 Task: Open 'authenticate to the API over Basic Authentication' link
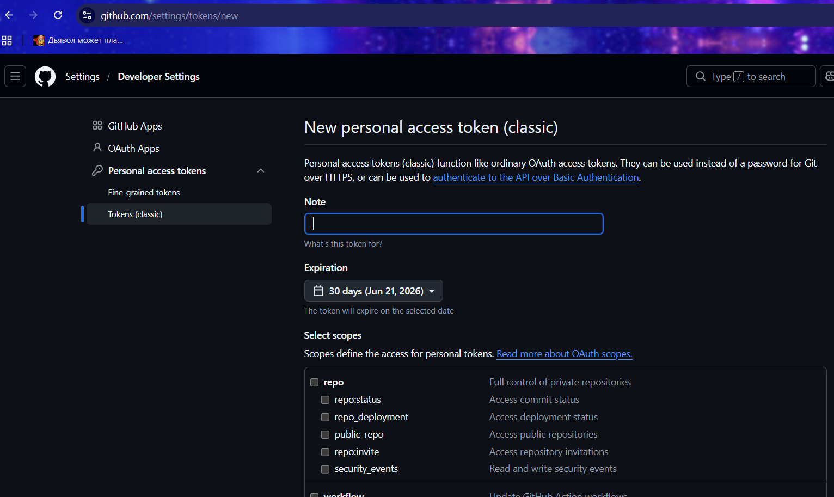coord(536,177)
